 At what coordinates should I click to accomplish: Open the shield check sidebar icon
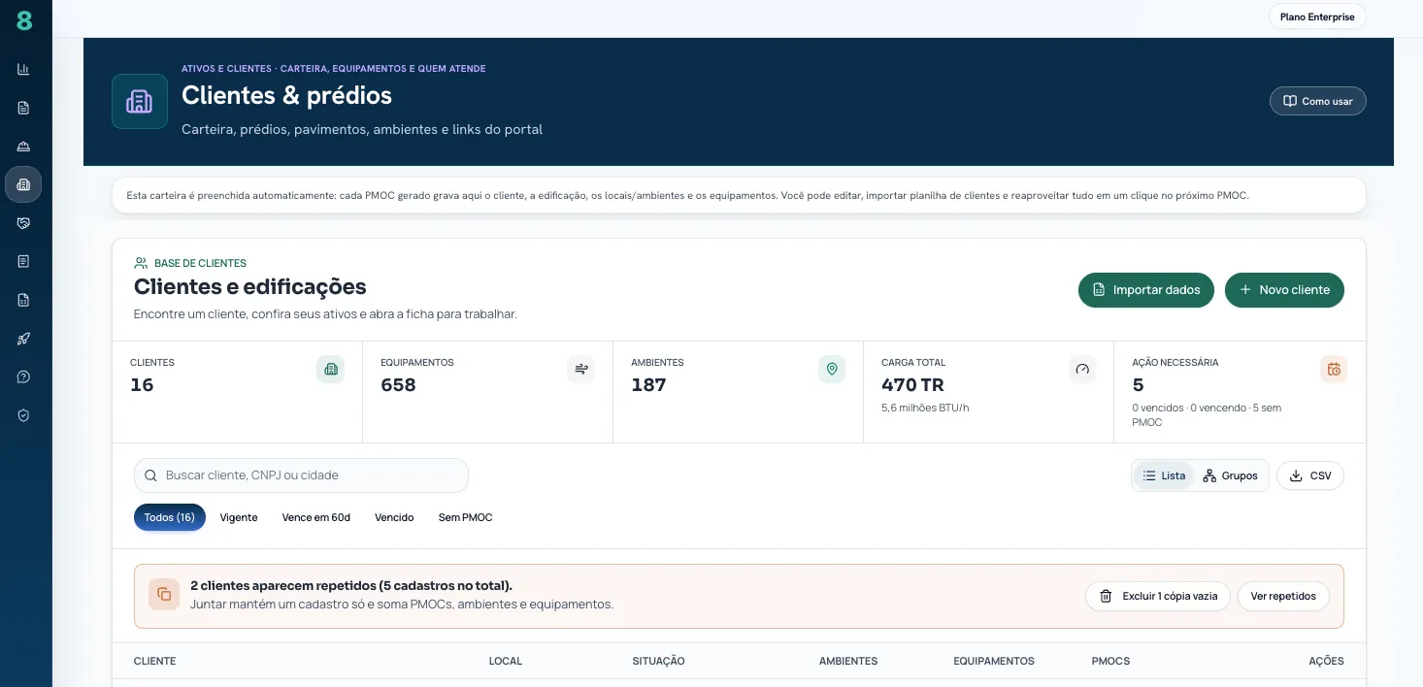23,415
